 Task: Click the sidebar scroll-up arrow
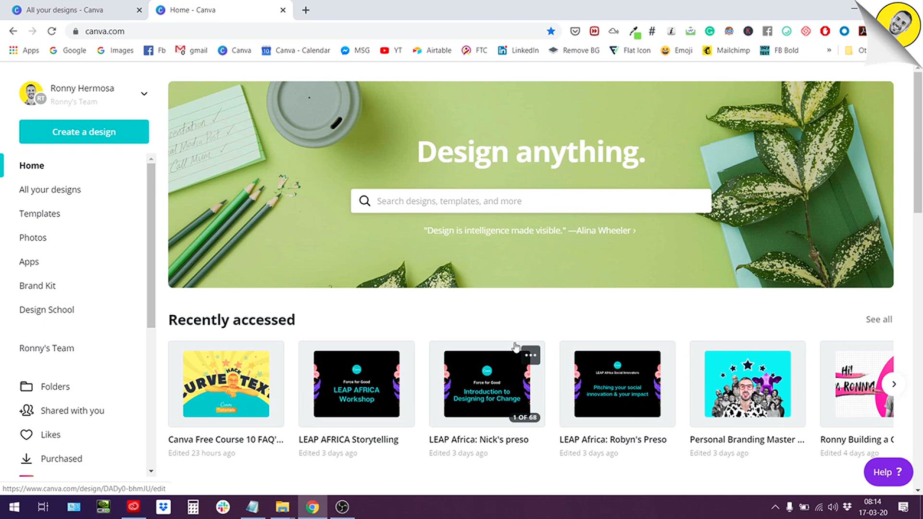click(151, 159)
